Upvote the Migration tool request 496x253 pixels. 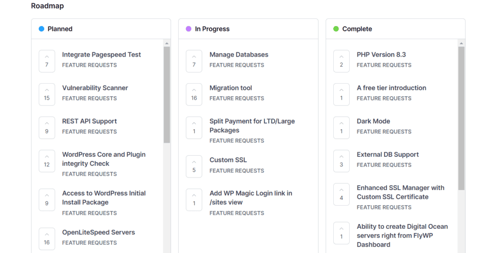pyautogui.click(x=194, y=94)
